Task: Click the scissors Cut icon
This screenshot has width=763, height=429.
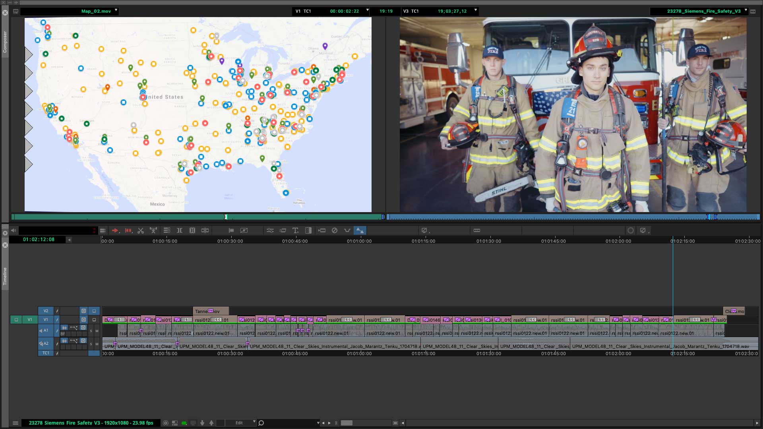Action: [141, 230]
